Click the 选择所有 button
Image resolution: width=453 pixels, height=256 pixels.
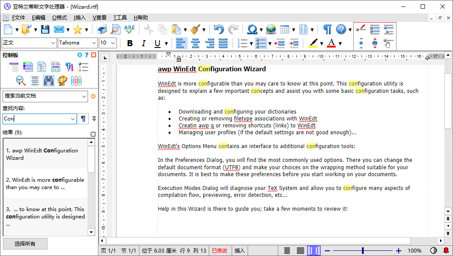pos(25,244)
